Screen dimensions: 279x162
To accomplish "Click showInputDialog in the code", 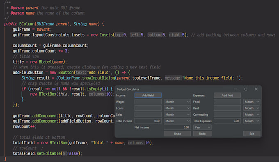I will point(98,78).
